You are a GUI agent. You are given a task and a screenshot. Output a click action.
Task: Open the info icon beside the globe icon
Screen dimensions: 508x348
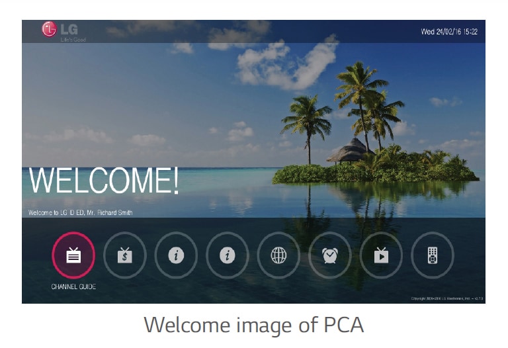[x=228, y=255]
